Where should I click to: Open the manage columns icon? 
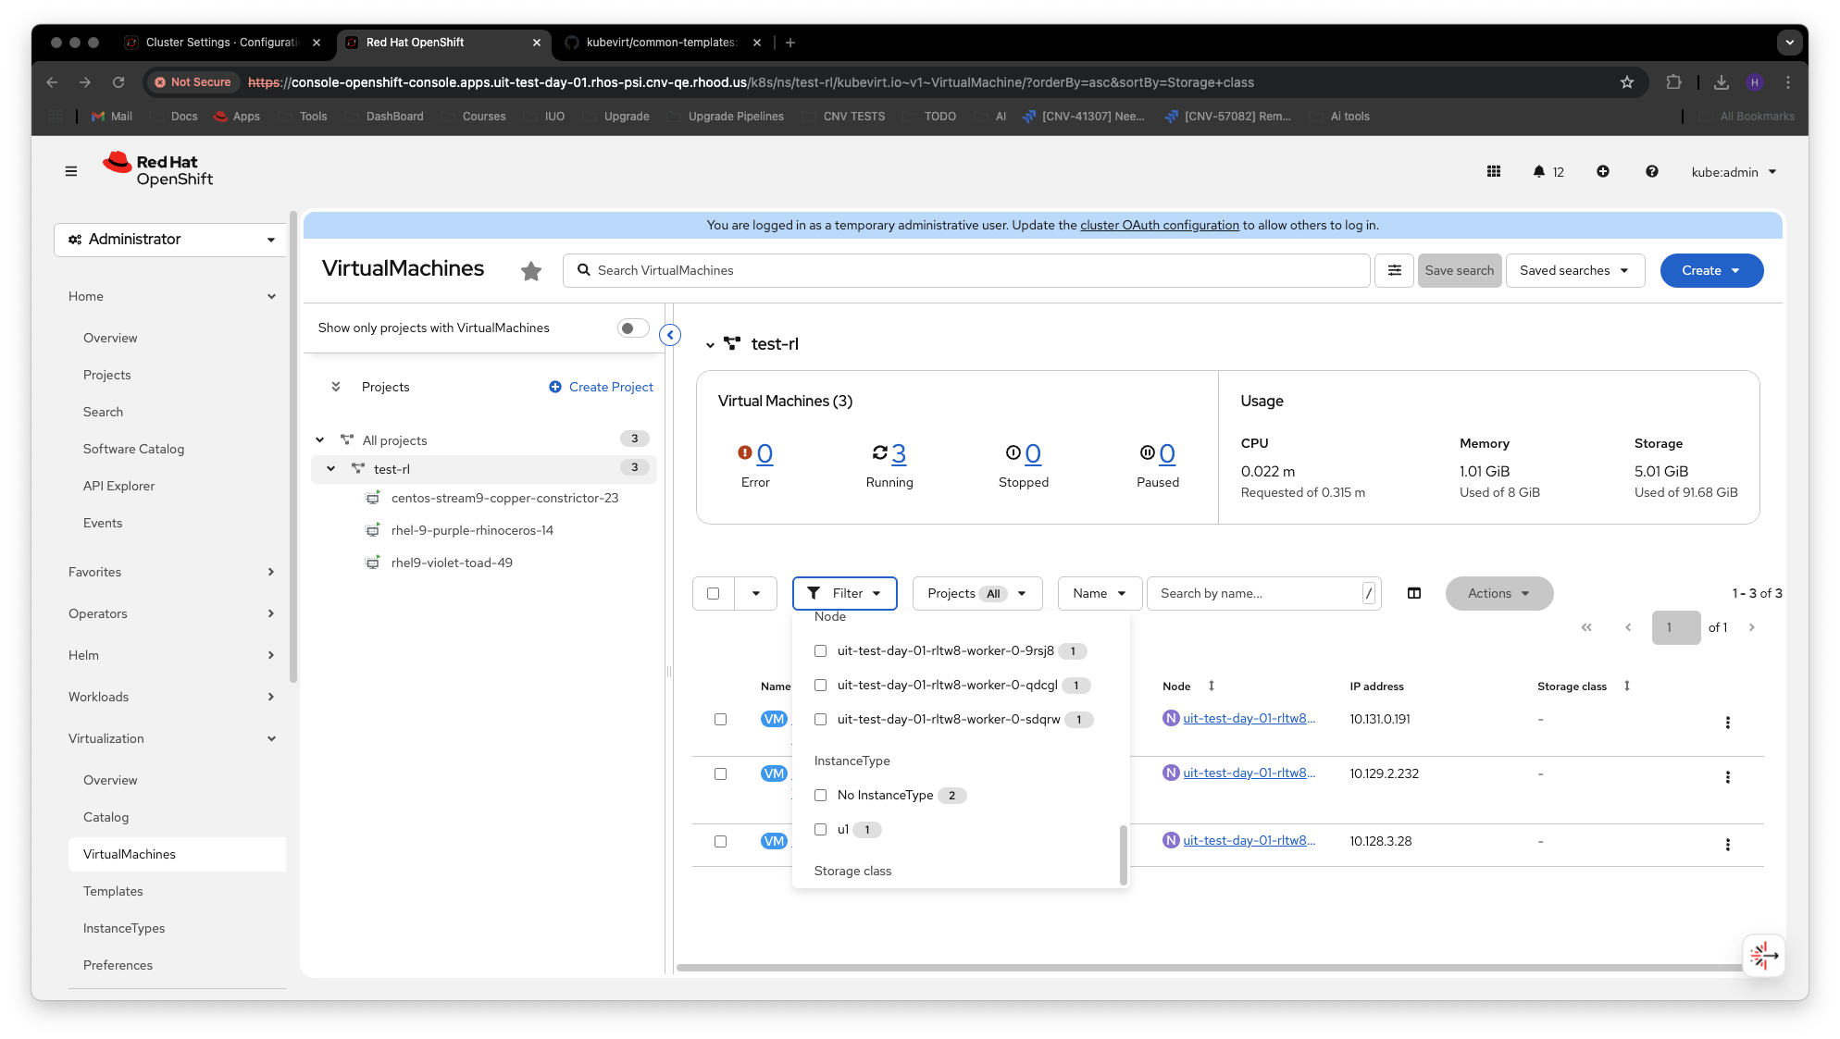pos(1413,593)
